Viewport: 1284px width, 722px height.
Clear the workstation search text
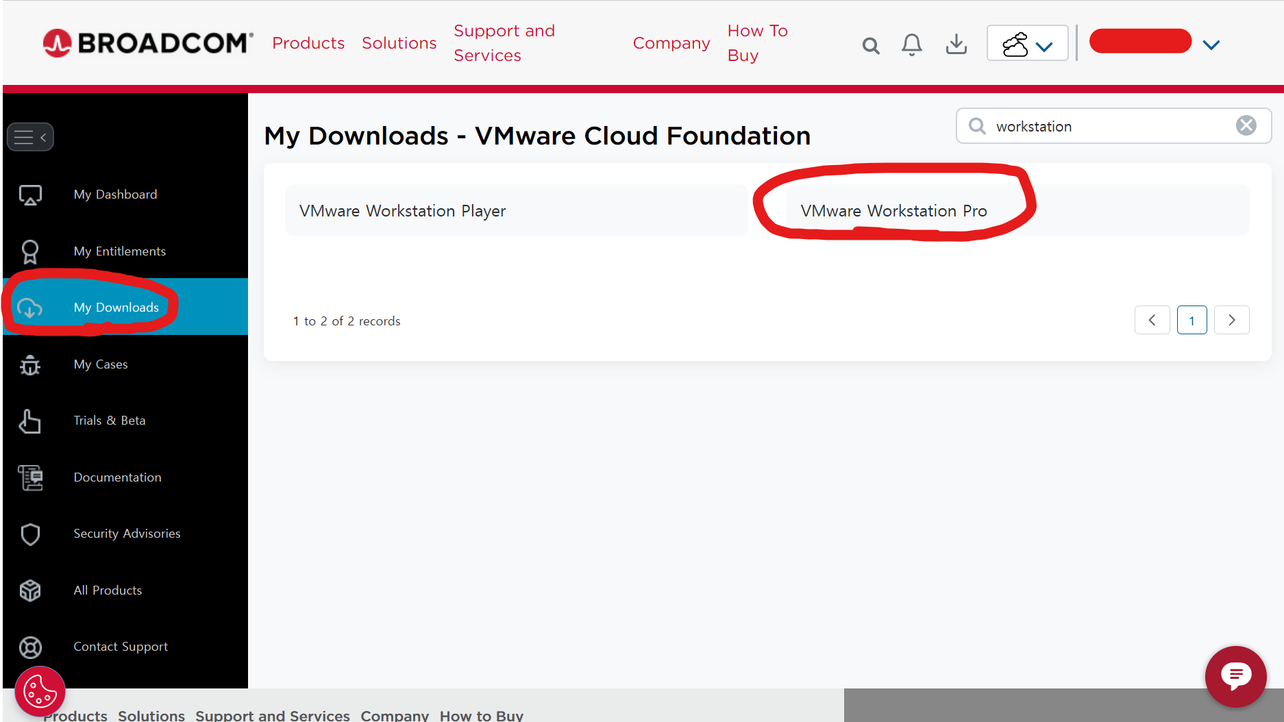[x=1246, y=125]
